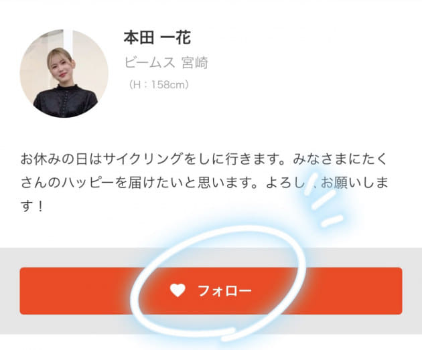Screen dimensions: 422x350
Task: Open the ビームス 宮崎 shop label
Action: [166, 63]
